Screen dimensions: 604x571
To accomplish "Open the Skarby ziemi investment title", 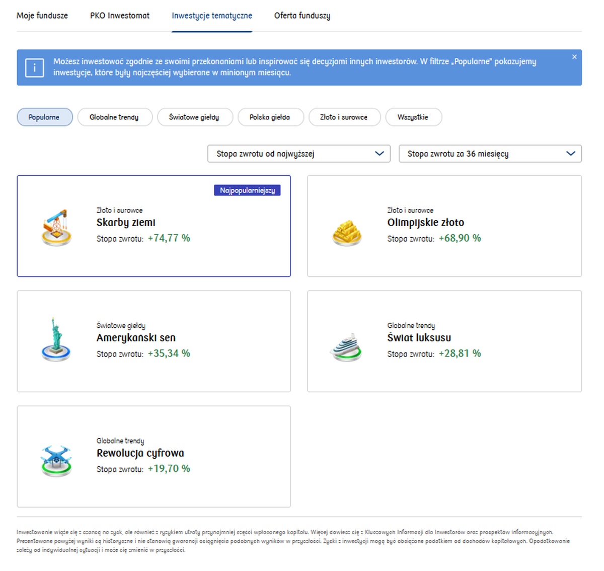I will [x=126, y=223].
